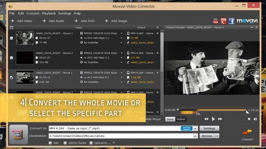Click the preview timeline seek bar
Image resolution: width=266 pixels, height=149 pixels.
pyautogui.click(x=212, y=110)
